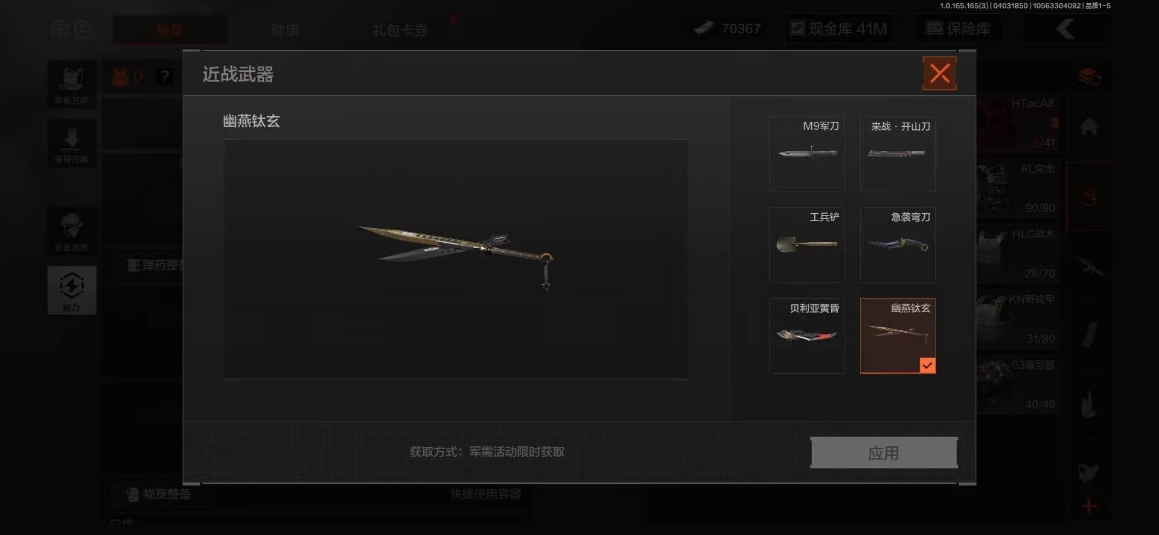Screen dimensions: 1159x535
Task: Apply selection with the 应用 button
Action: 884,452
